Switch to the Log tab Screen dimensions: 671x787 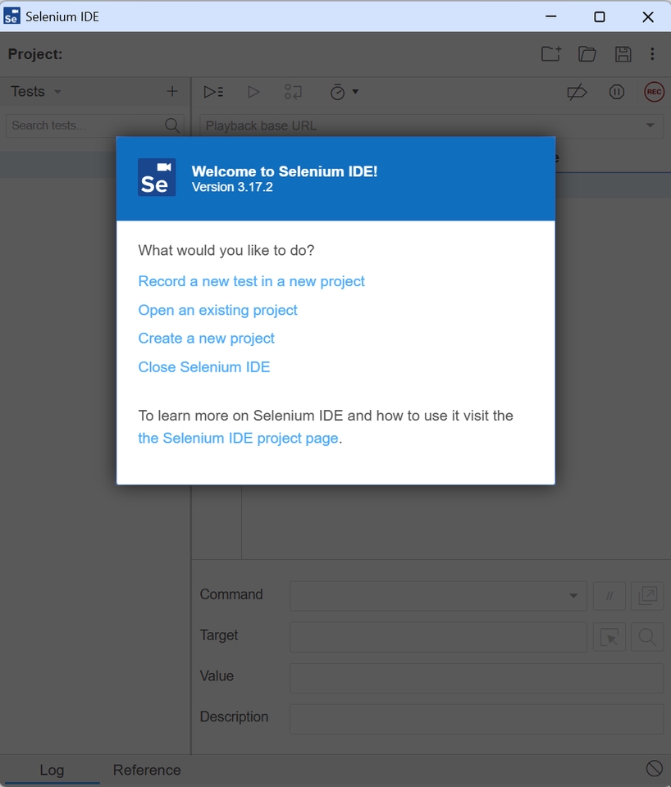[x=52, y=770]
